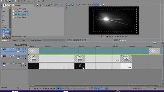Toggle Loop Playback under the preview
This screenshot has height=92, width=164.
pos(104,36)
